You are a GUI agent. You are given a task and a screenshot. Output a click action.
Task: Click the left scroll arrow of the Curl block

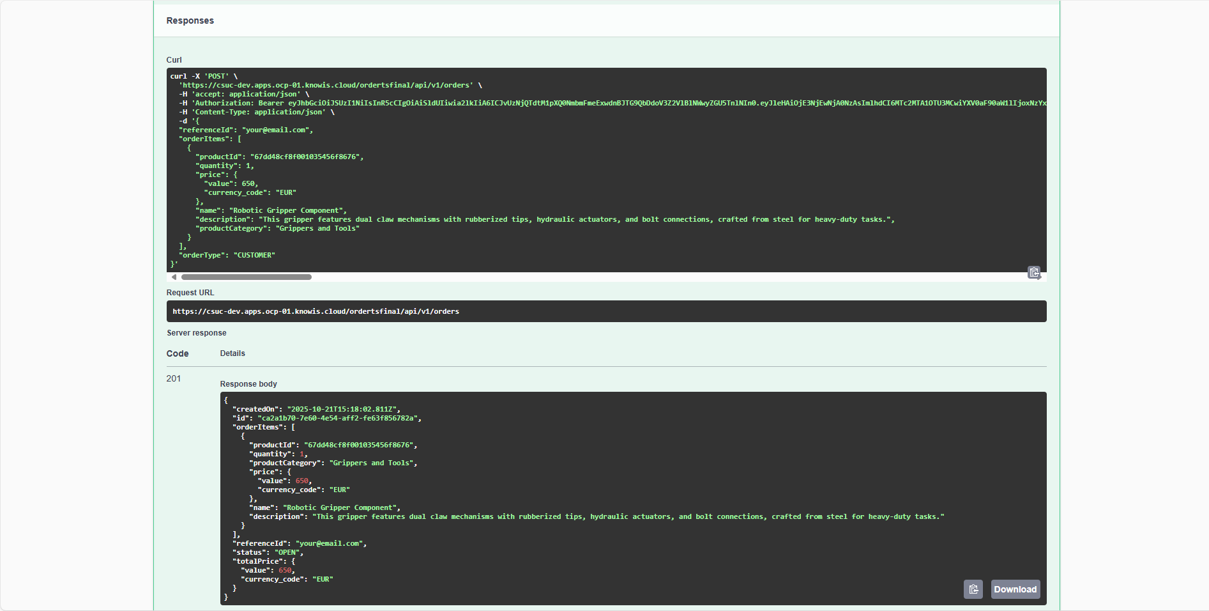(173, 277)
